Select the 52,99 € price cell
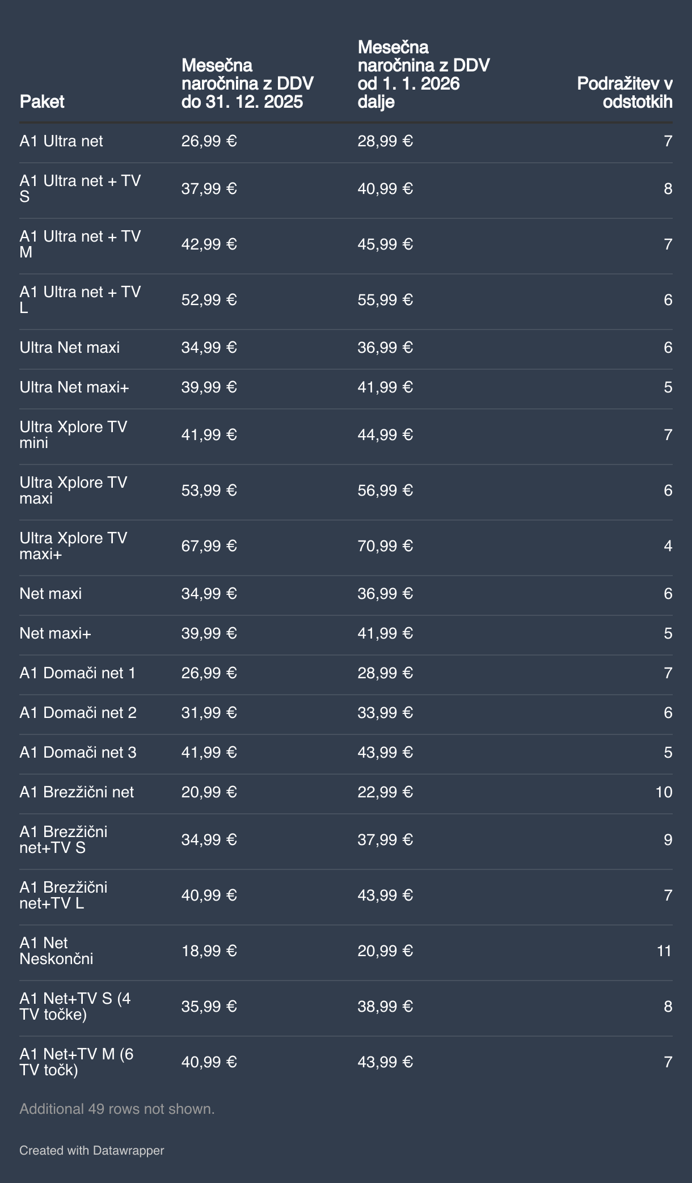Viewport: 692px width, 1183px height. tap(209, 299)
